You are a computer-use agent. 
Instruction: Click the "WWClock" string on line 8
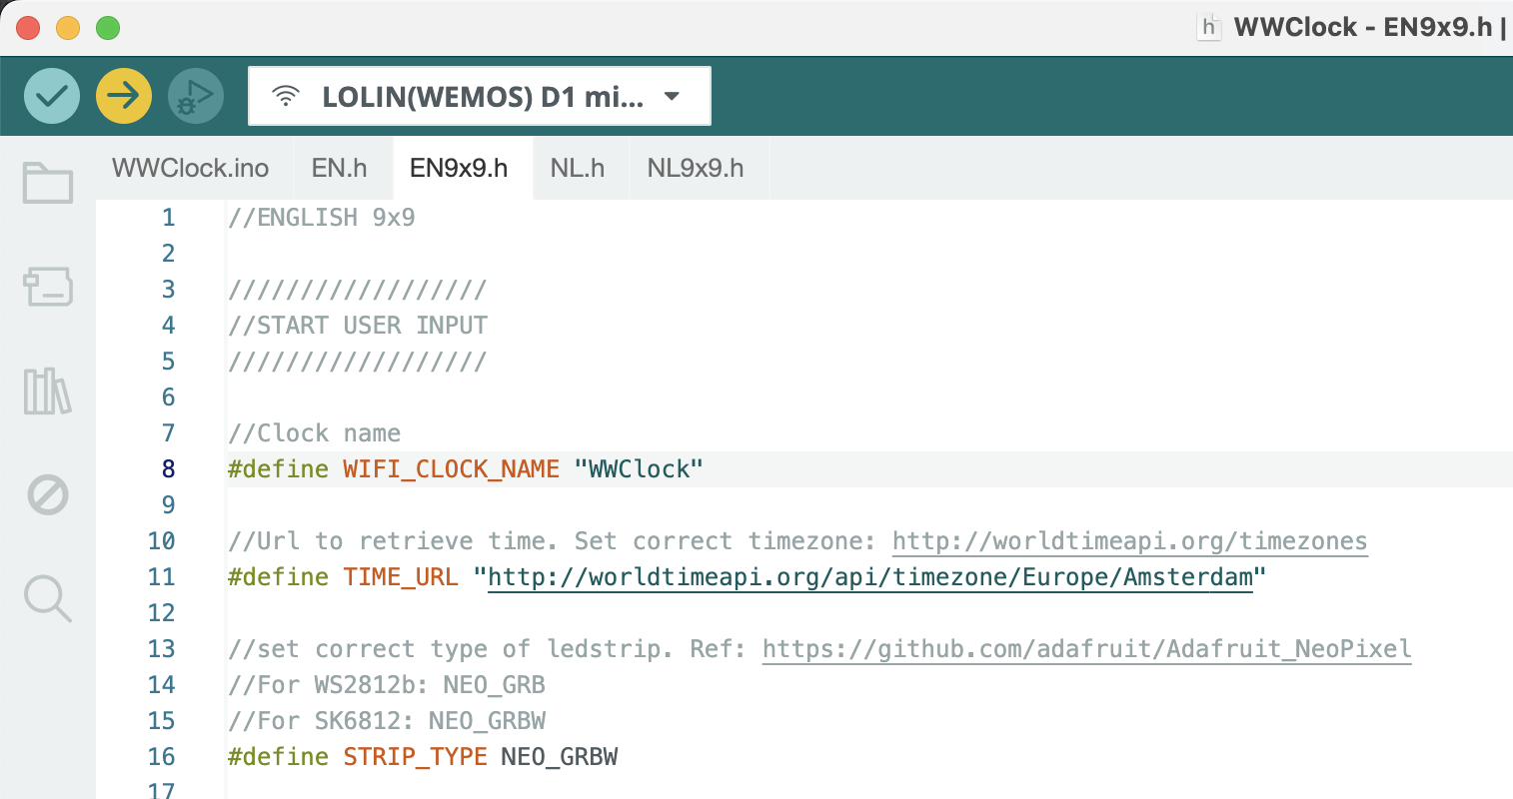click(x=639, y=469)
